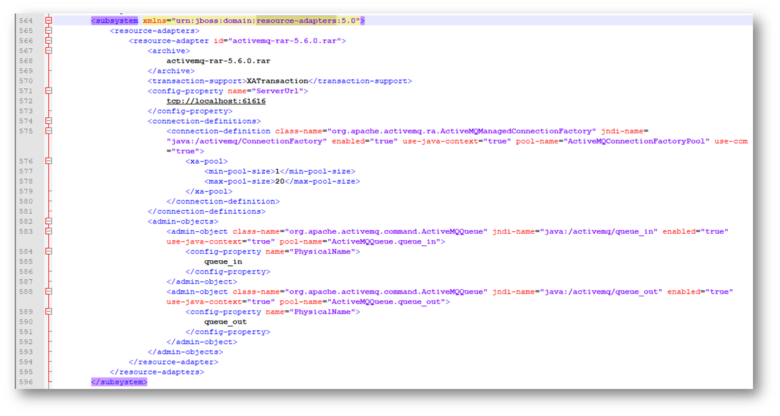
Task: Click the tcp://localhost:61616 URL text
Action: 216,101
